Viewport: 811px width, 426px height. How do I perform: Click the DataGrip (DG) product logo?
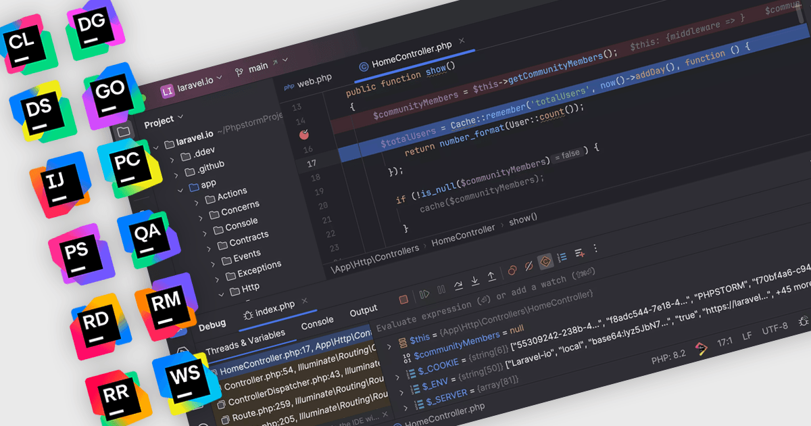(x=95, y=29)
